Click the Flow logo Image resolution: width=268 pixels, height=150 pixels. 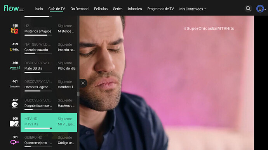[14, 8]
